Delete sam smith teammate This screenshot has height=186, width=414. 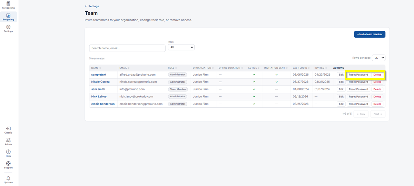377,89
